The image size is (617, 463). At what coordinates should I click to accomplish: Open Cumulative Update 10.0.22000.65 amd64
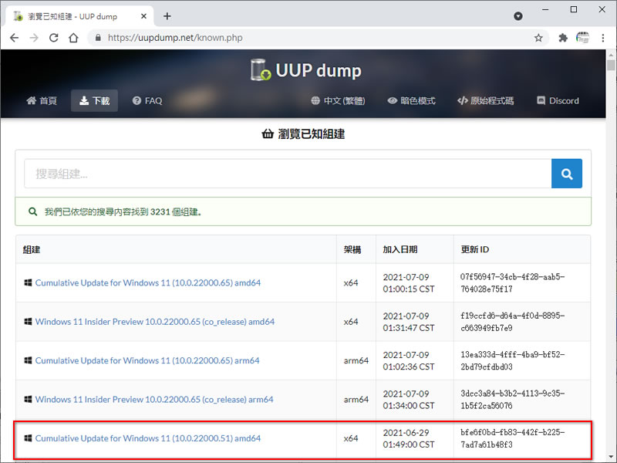(x=148, y=282)
